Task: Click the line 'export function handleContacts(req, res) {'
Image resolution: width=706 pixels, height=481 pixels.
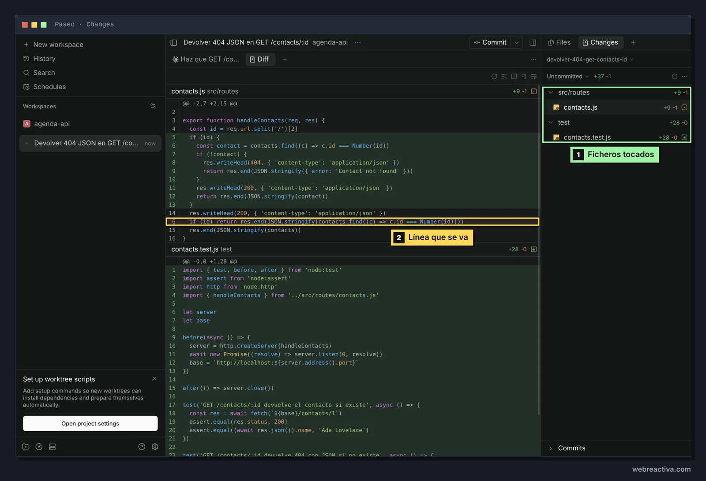Action: tap(254, 121)
